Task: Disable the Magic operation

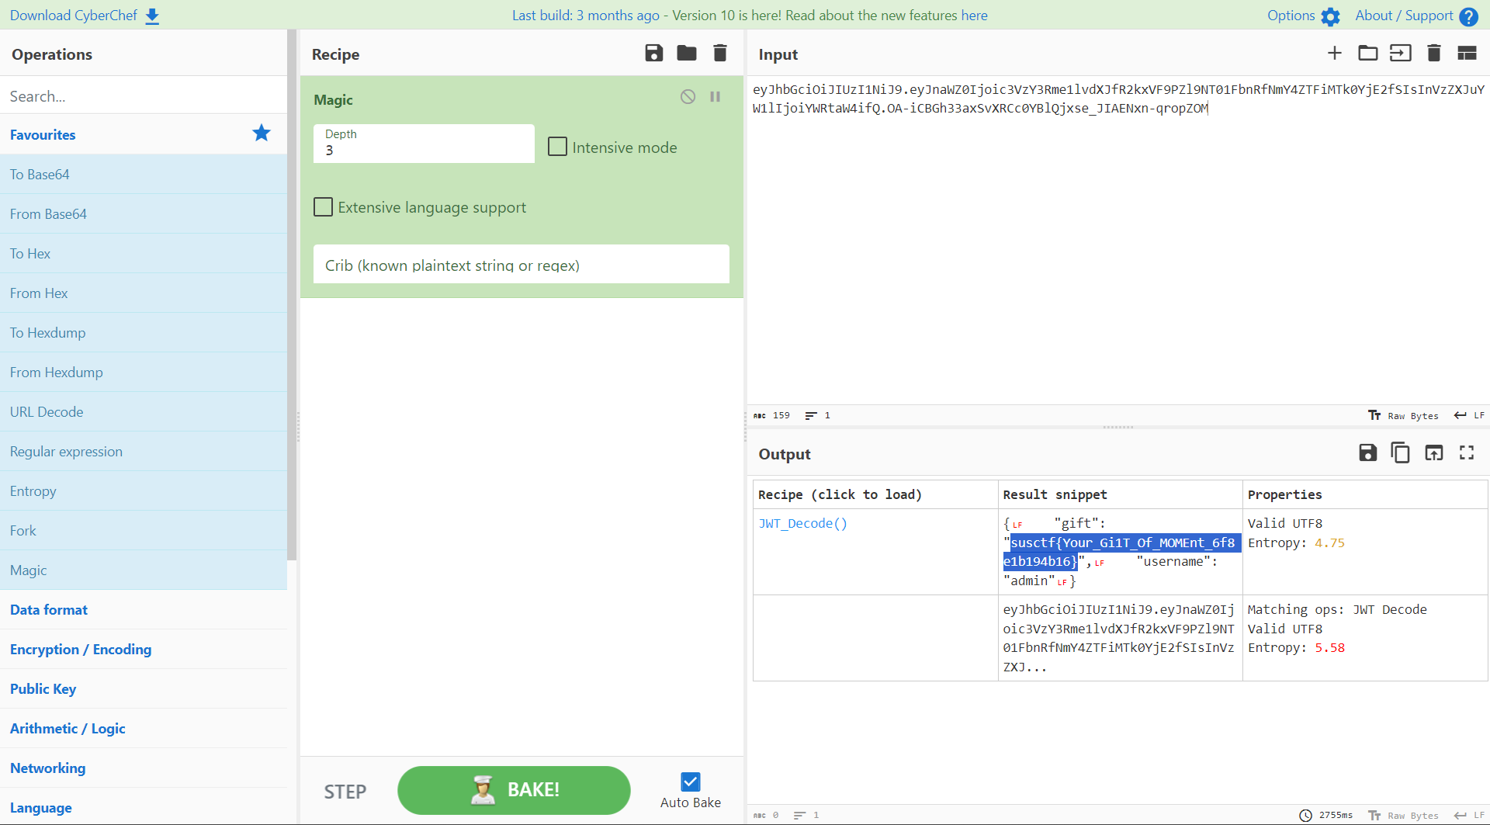Action: [x=688, y=97]
